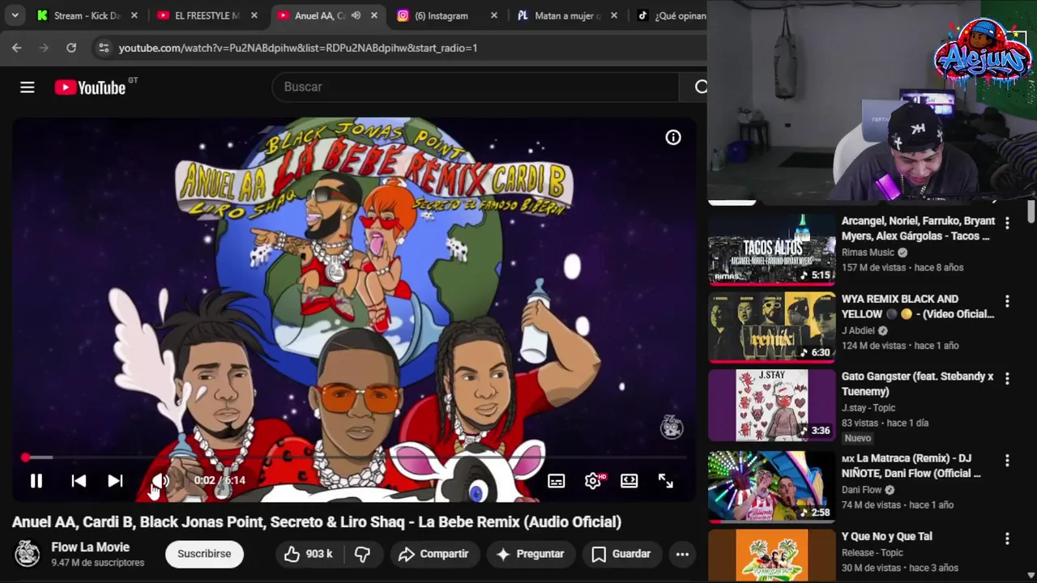
Task: Go back with browser back arrow
Action: (16, 48)
